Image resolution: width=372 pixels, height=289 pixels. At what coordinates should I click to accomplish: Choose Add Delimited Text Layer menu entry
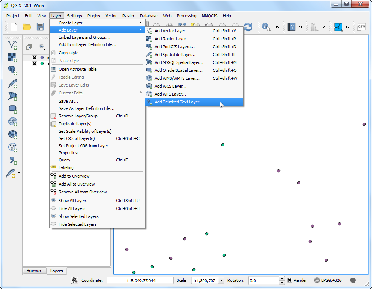pos(194,102)
